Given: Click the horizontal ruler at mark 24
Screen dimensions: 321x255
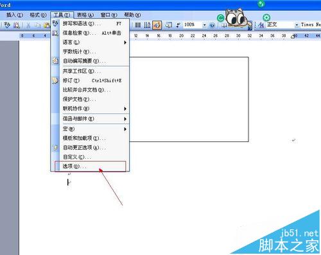Looking at the screenshot, I should [x=204, y=36].
